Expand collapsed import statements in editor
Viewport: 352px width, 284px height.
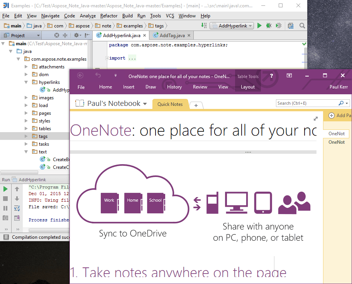tap(107, 58)
